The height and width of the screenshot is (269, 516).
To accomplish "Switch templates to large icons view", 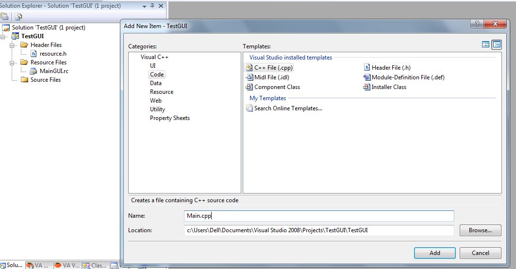I will tap(485, 45).
